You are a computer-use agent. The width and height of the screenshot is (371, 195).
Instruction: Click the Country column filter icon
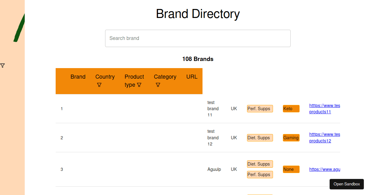pos(99,85)
